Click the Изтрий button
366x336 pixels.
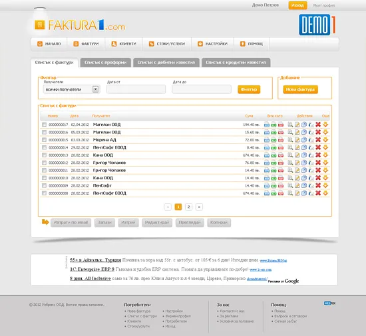pyautogui.click(x=128, y=223)
